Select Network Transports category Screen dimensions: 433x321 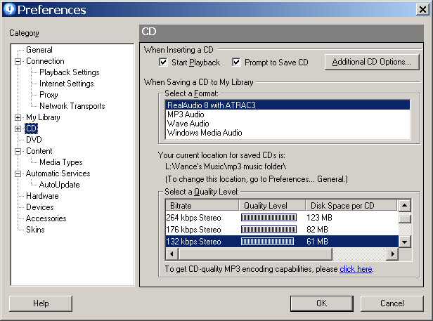point(72,106)
